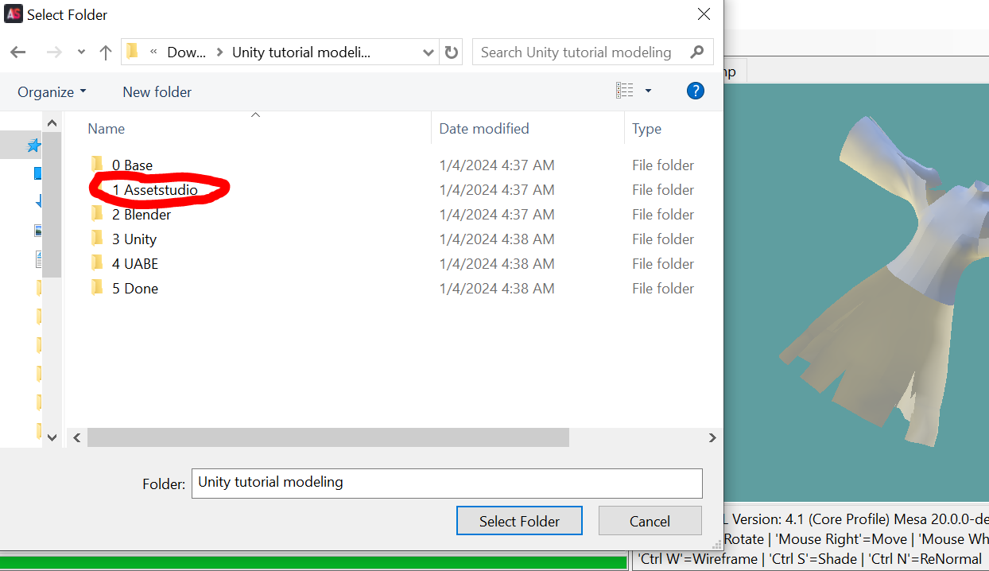Click 1/4/2024 4:38 AM date for 5 Done
Screen dimensions: 989x571
497,289
